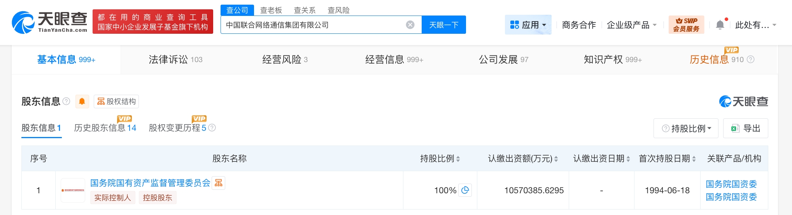Clear the search box text
This screenshot has height=215, width=792.
tap(410, 25)
